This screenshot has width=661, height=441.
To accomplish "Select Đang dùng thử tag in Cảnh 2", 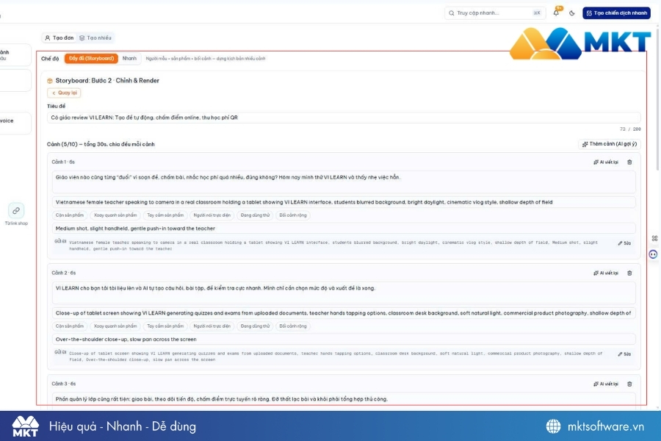I will pos(255,326).
